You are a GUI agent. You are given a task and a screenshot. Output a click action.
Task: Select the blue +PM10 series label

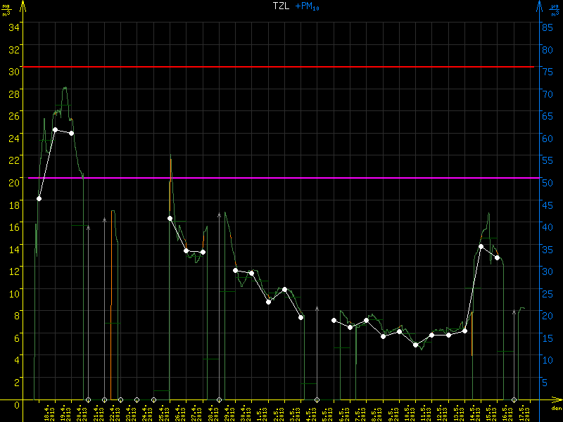[x=308, y=6]
